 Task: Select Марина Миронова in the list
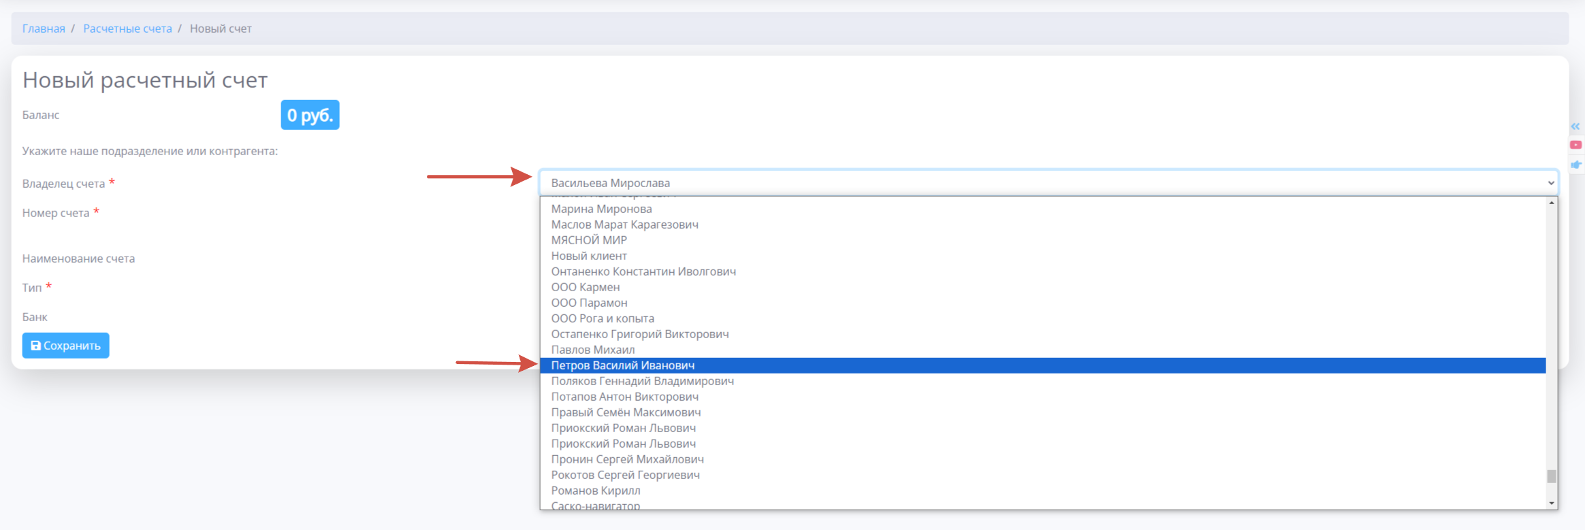601,209
